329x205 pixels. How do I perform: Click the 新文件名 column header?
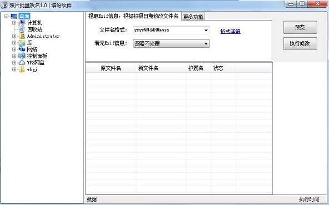point(161,68)
